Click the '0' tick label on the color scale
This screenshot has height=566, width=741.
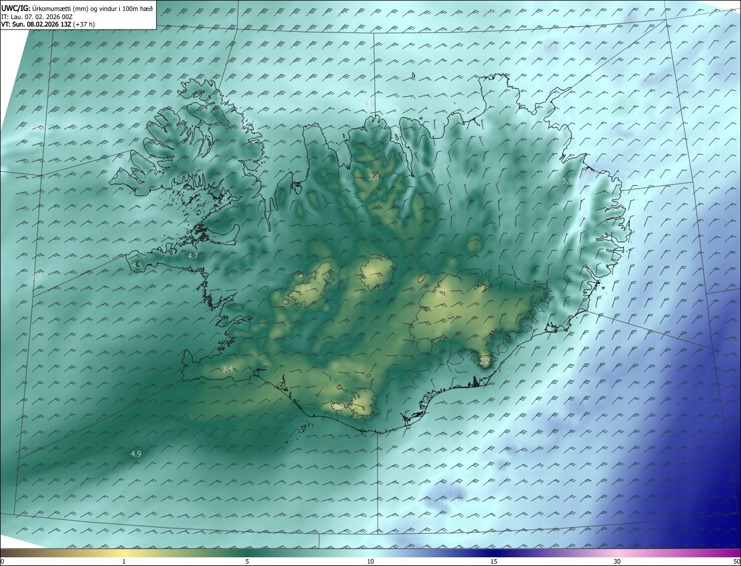coord(2,561)
